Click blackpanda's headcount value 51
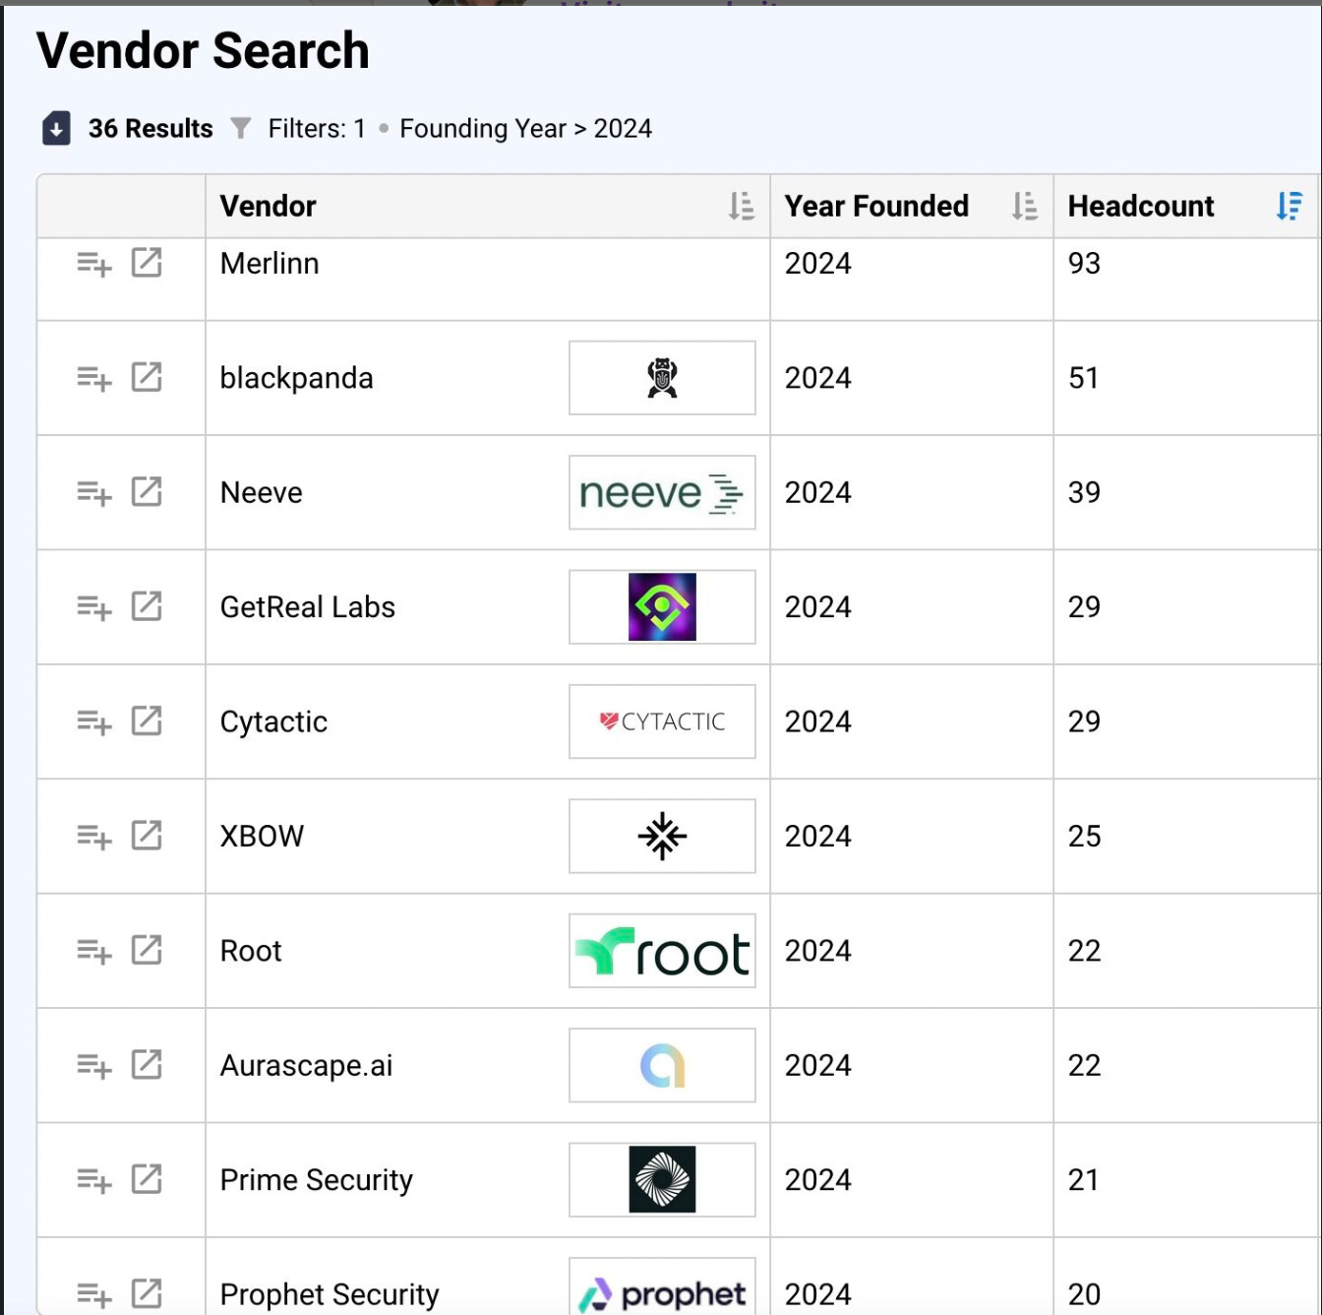Viewport: 1322px width, 1315px height. (1083, 378)
